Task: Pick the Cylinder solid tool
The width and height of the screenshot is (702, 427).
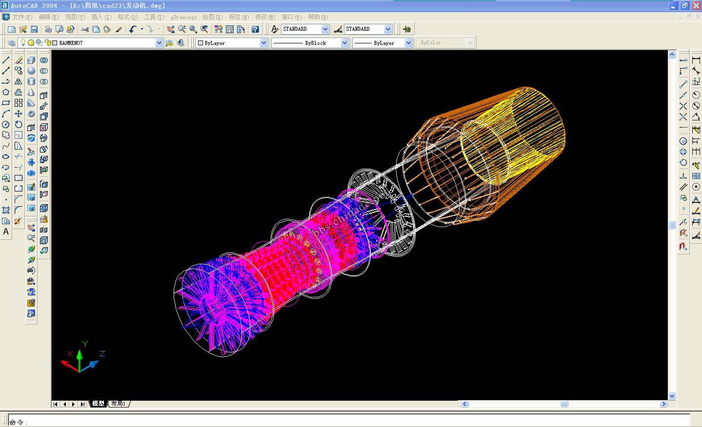Action: click(x=31, y=81)
